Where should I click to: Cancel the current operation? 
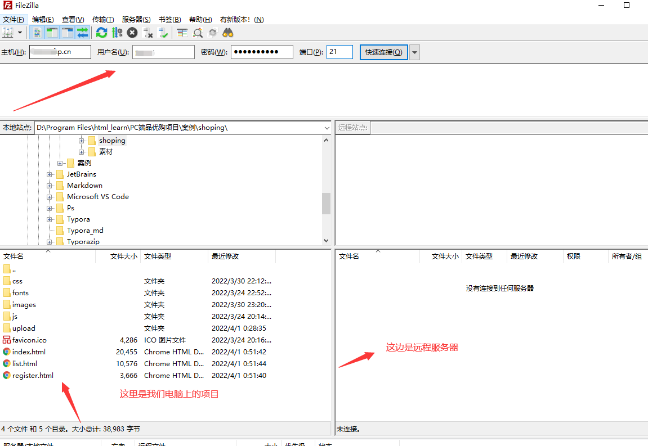132,33
